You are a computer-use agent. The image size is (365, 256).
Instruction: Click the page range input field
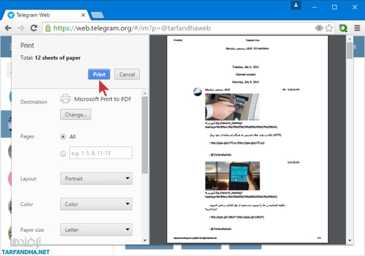coord(101,153)
